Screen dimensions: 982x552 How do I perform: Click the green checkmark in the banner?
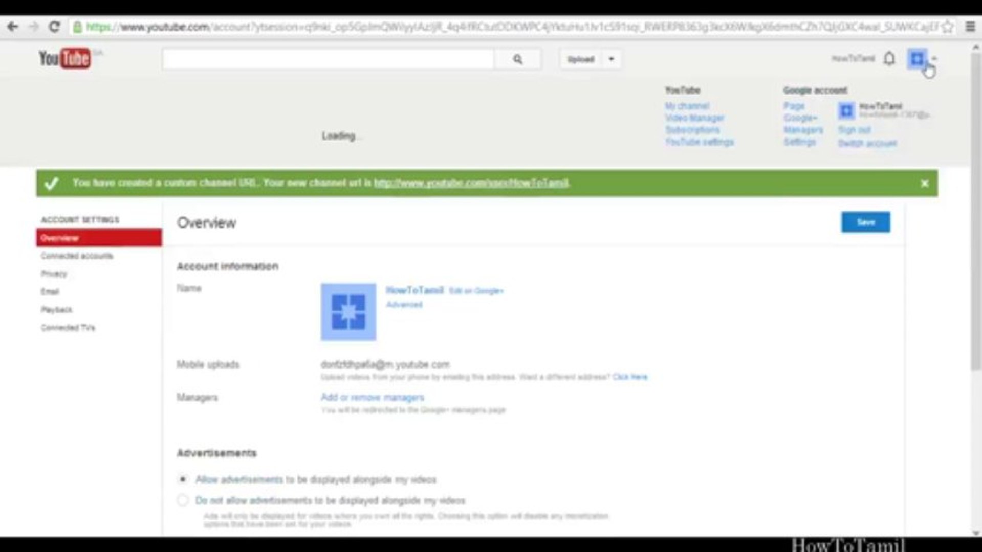pyautogui.click(x=52, y=183)
